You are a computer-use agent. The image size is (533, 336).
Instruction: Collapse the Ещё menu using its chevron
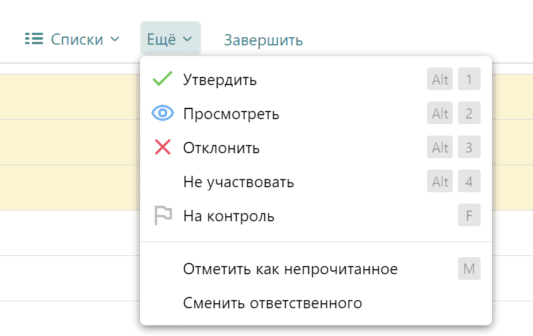187,39
